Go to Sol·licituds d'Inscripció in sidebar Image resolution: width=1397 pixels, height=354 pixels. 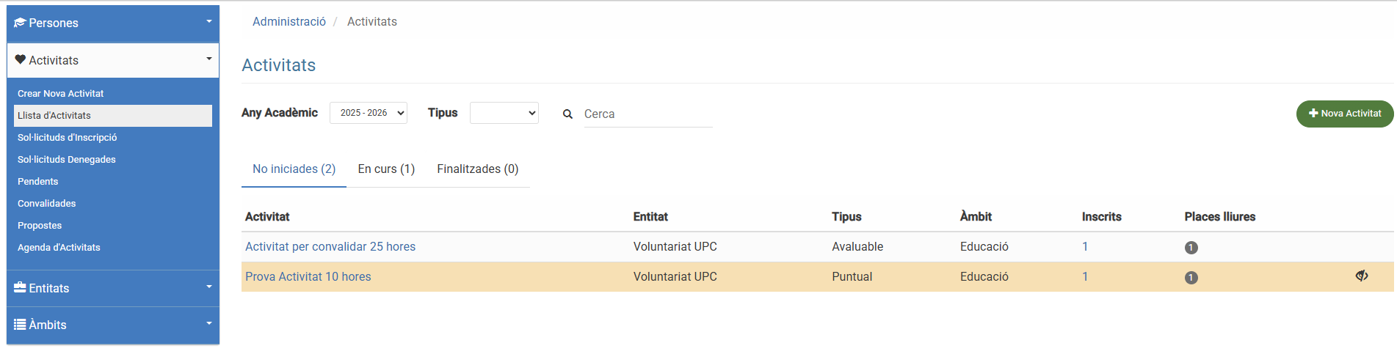pyautogui.click(x=68, y=138)
